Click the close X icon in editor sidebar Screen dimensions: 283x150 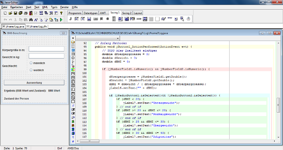coord(73,38)
